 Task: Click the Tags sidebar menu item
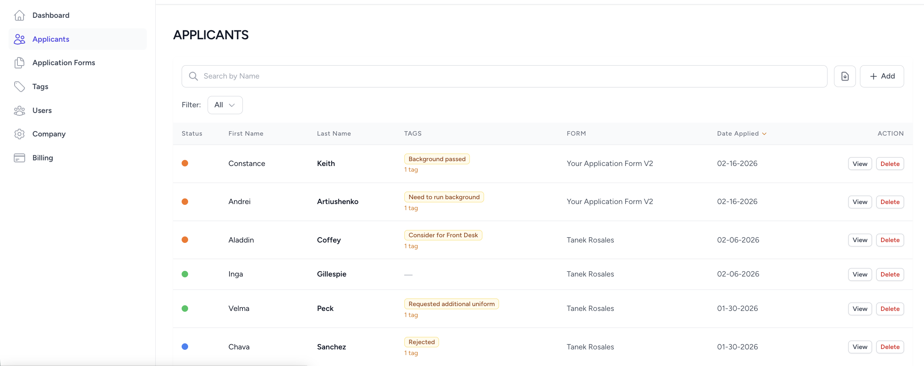[40, 87]
